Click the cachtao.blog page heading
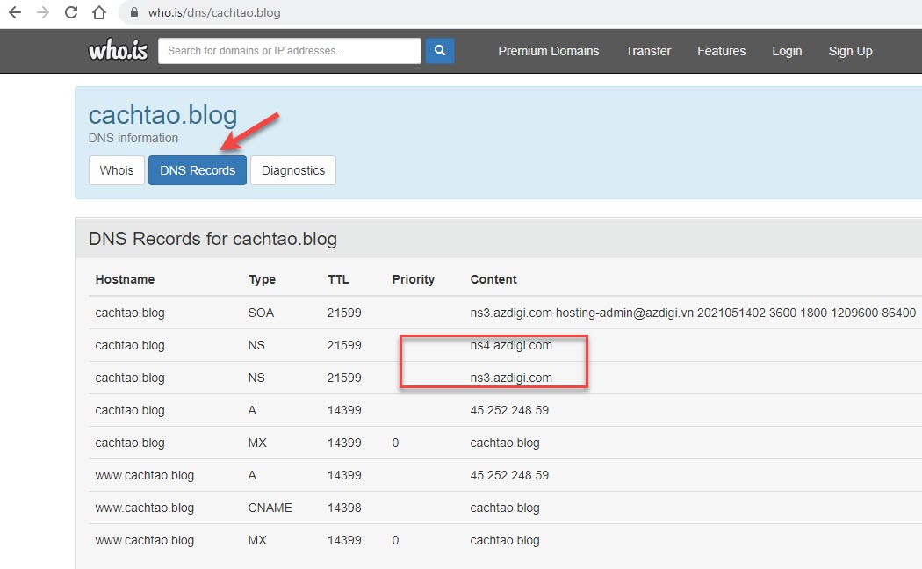 point(162,115)
